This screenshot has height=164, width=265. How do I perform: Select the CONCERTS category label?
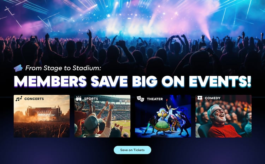[34, 99]
